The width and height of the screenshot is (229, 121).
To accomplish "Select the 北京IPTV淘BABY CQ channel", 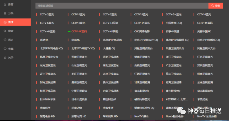I will click(x=146, y=40).
